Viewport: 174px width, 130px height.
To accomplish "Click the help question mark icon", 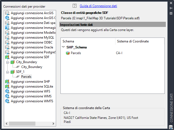I will [x=75, y=6].
